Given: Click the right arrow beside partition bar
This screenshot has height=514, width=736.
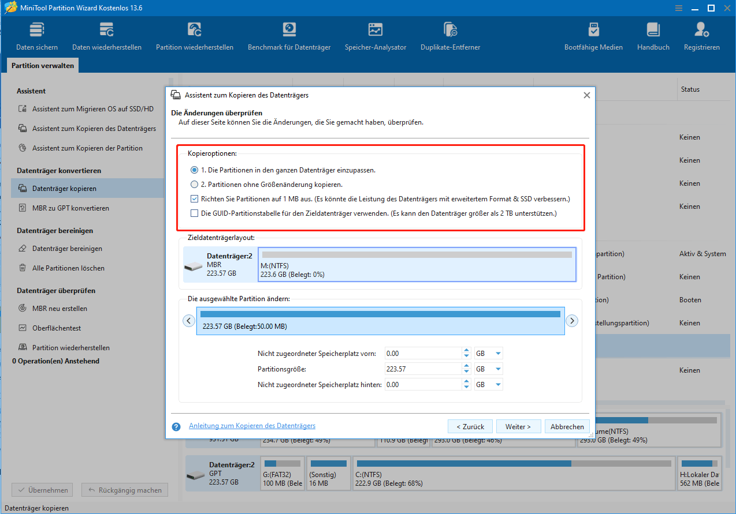Looking at the screenshot, I should point(572,321).
